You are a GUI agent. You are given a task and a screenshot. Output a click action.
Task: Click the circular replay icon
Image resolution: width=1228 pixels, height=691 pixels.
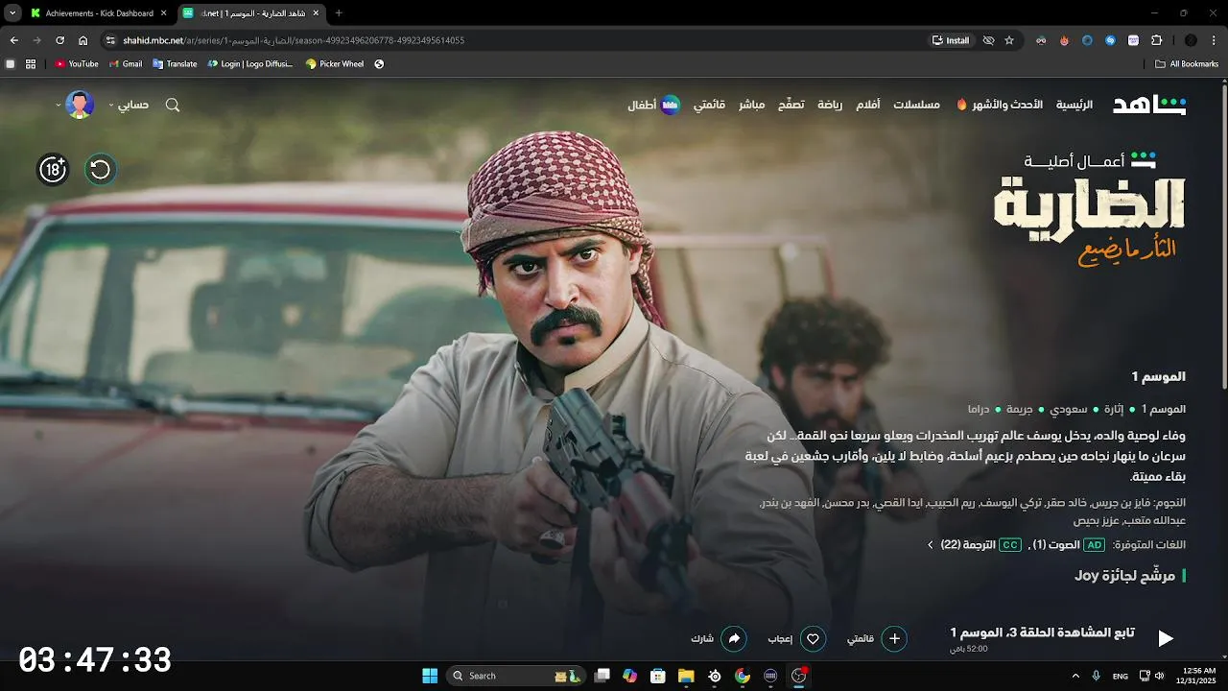click(100, 170)
